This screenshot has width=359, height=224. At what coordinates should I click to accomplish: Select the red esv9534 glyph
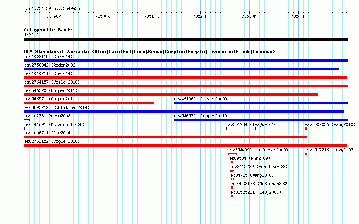(232, 162)
